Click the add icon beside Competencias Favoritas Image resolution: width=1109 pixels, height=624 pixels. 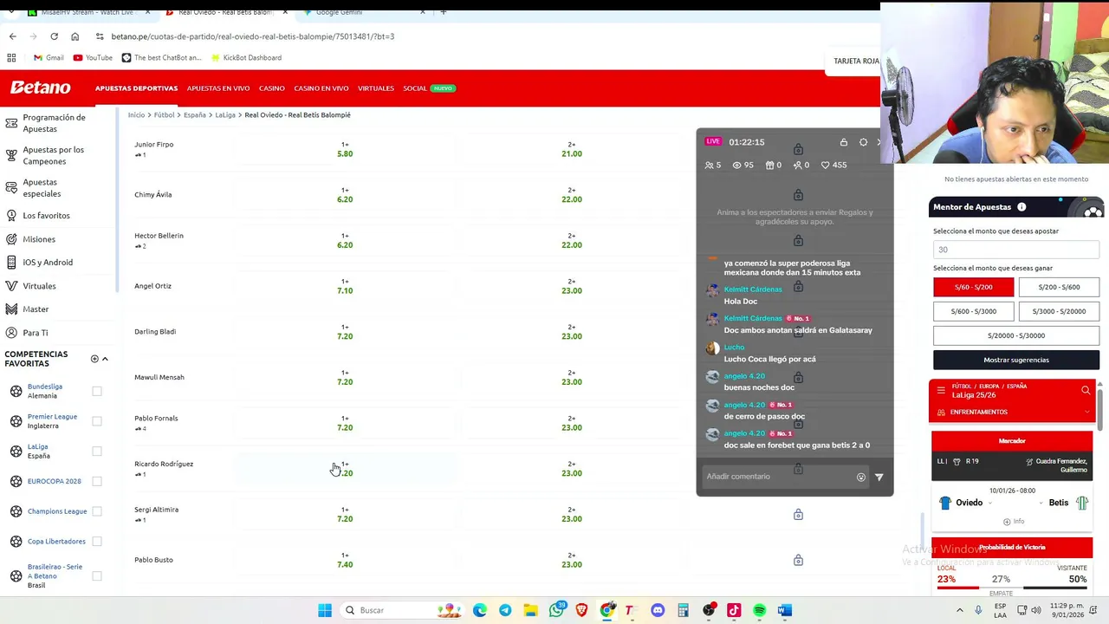click(x=94, y=359)
